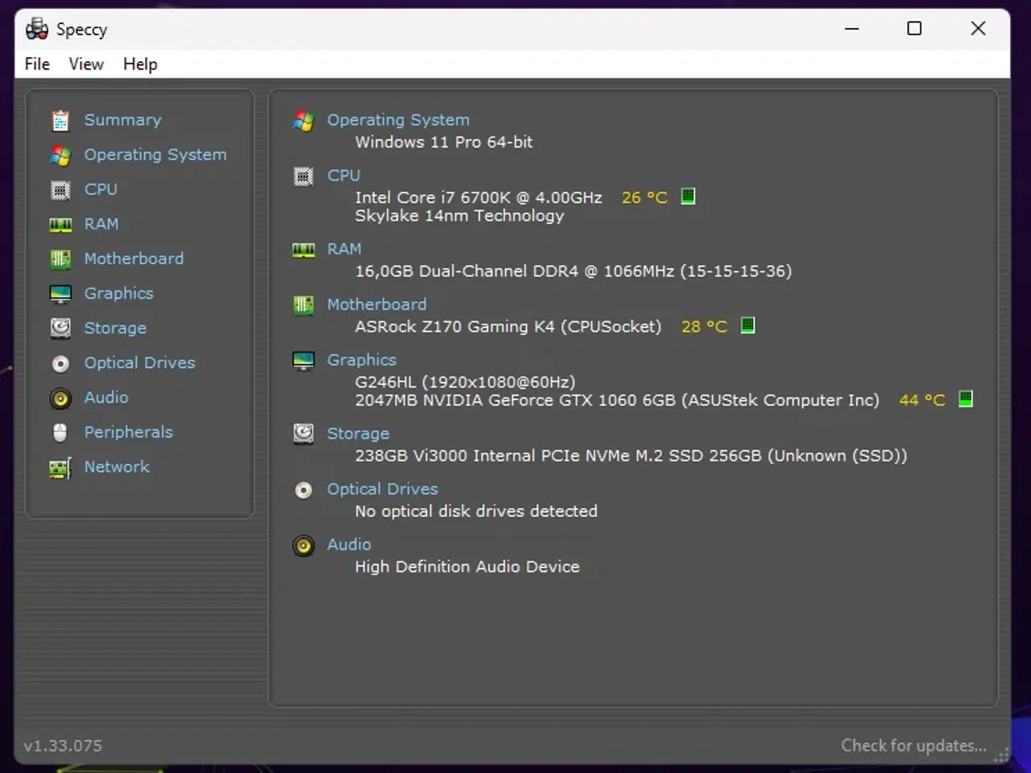Click the Peripherals mouse icon
Viewport: 1031px width, 773px height.
pyautogui.click(x=60, y=432)
